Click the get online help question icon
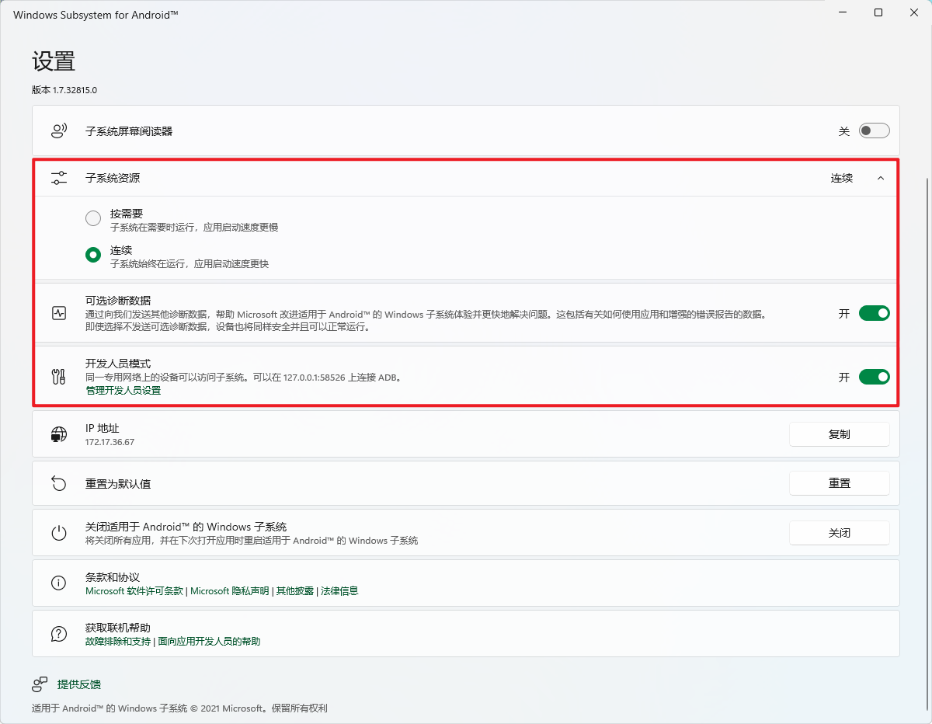The image size is (932, 724). click(59, 634)
